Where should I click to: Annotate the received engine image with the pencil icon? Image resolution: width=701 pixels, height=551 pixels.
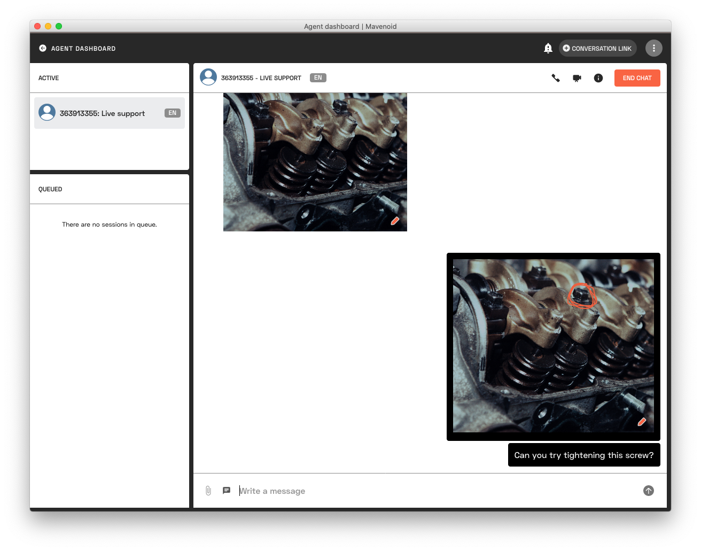coord(395,221)
